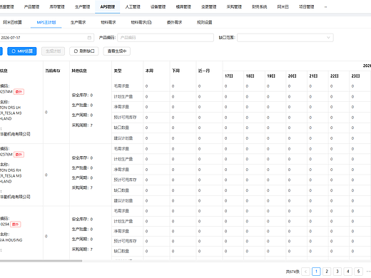Open the 设备管理 top menu
371x278 pixels.
[158, 7]
